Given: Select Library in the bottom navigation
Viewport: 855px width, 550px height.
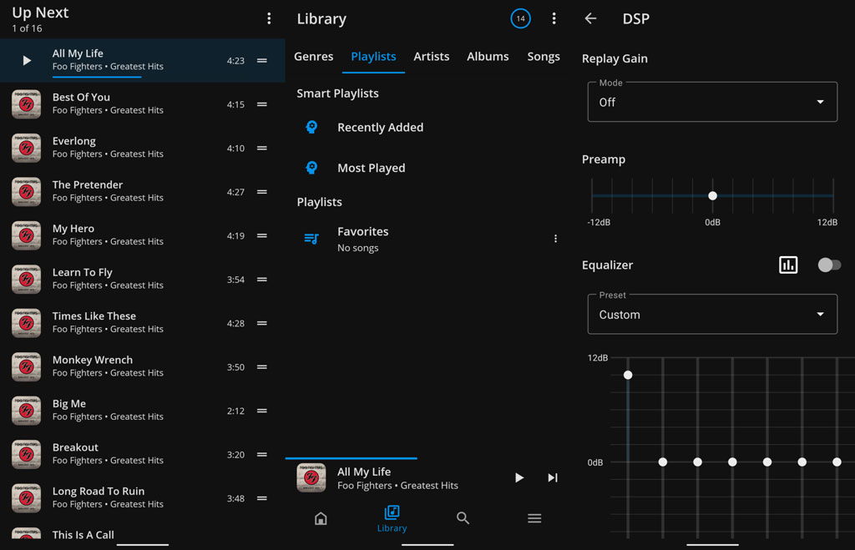Looking at the screenshot, I should point(392,519).
